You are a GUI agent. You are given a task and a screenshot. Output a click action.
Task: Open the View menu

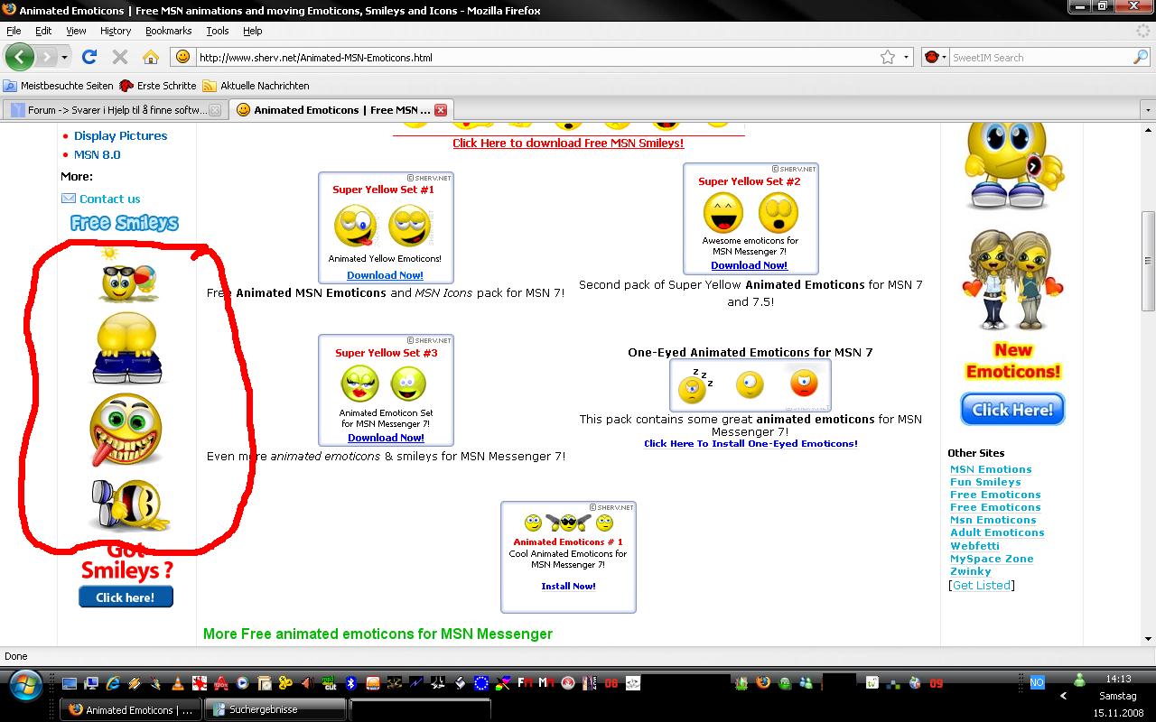coord(76,31)
